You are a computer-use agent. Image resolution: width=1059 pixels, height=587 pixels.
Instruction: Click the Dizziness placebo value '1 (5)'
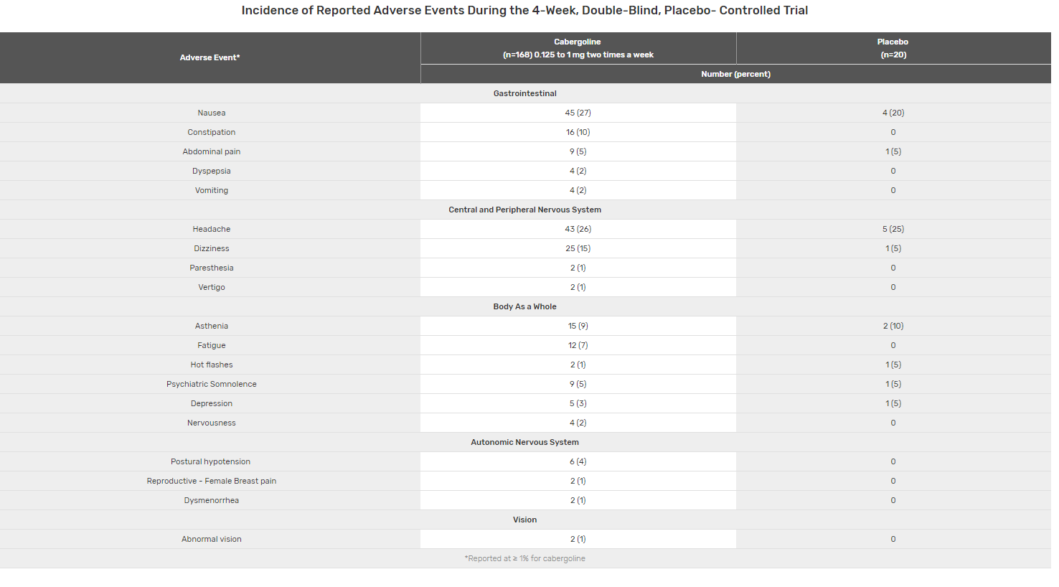tap(893, 248)
